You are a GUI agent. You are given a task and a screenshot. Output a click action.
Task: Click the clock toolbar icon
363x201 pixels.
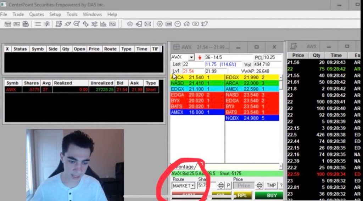178,24
